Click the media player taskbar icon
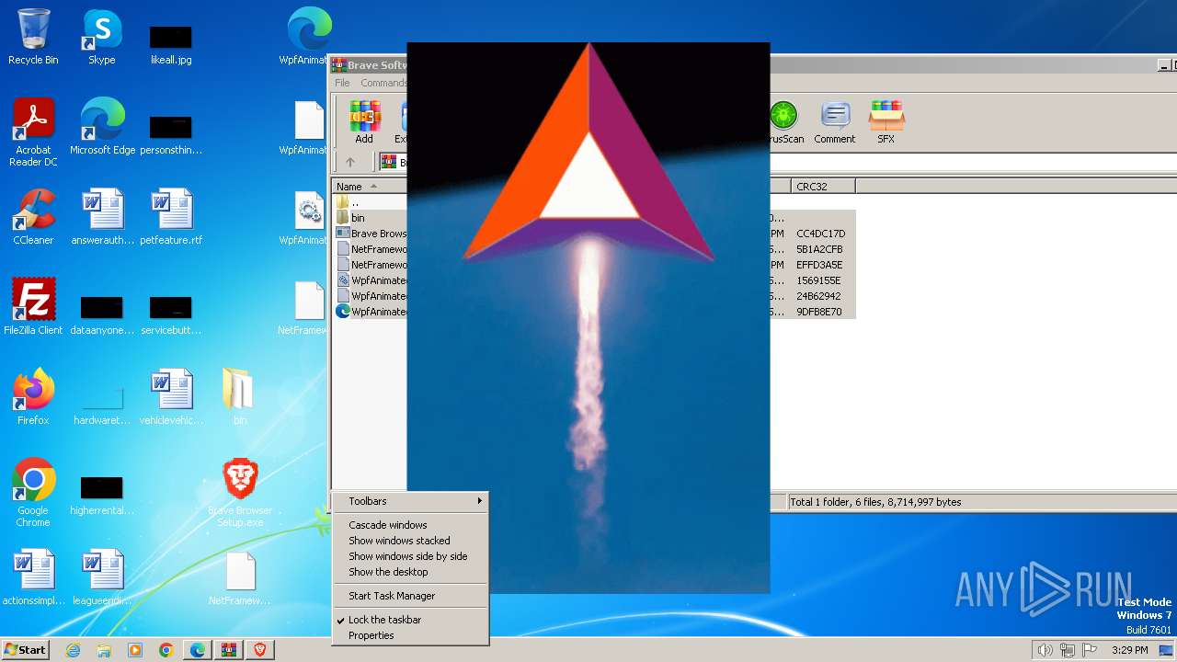This screenshot has width=1177, height=662. 135,650
